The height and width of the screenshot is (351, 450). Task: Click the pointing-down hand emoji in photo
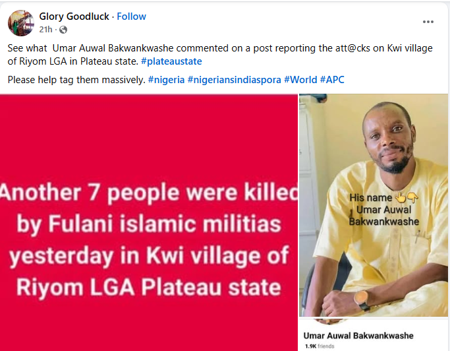[412, 197]
